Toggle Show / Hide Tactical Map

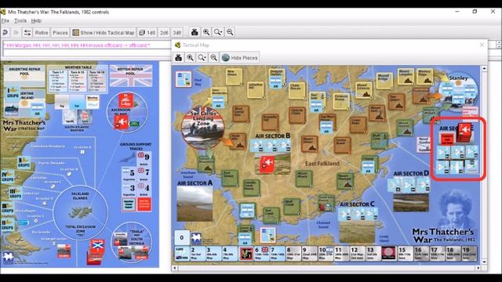[x=103, y=32]
